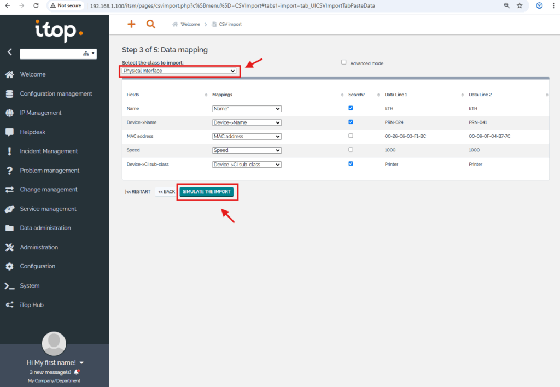Open the browser zoom magnifier icon

[x=506, y=5]
